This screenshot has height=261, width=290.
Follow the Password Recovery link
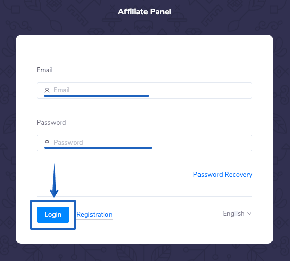(x=223, y=174)
